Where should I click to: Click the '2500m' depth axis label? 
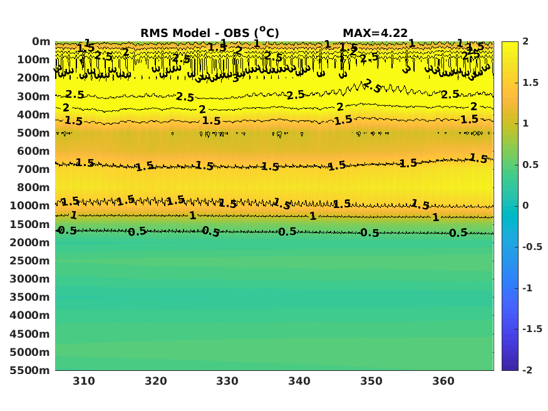30,261
